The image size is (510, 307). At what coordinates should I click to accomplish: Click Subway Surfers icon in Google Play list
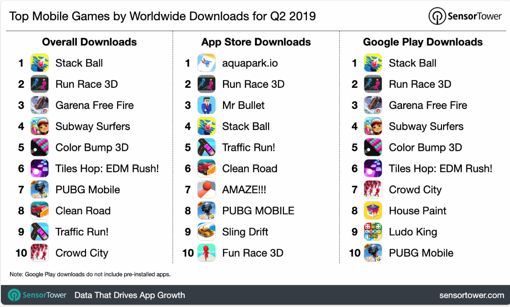click(373, 126)
